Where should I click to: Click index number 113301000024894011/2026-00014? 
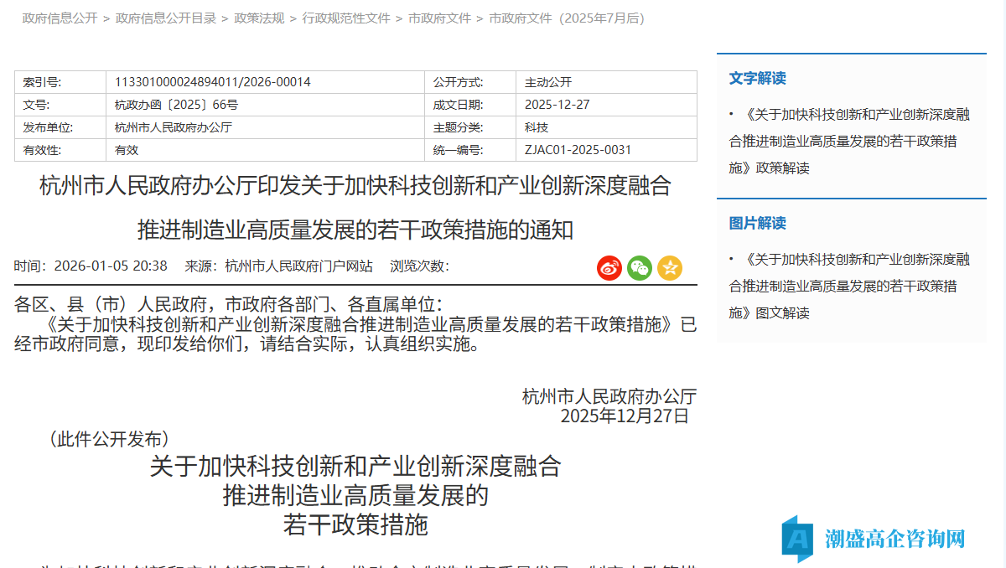pyautogui.click(x=212, y=81)
